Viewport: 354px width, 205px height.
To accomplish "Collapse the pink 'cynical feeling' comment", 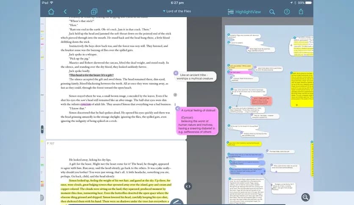I will click(178, 108).
